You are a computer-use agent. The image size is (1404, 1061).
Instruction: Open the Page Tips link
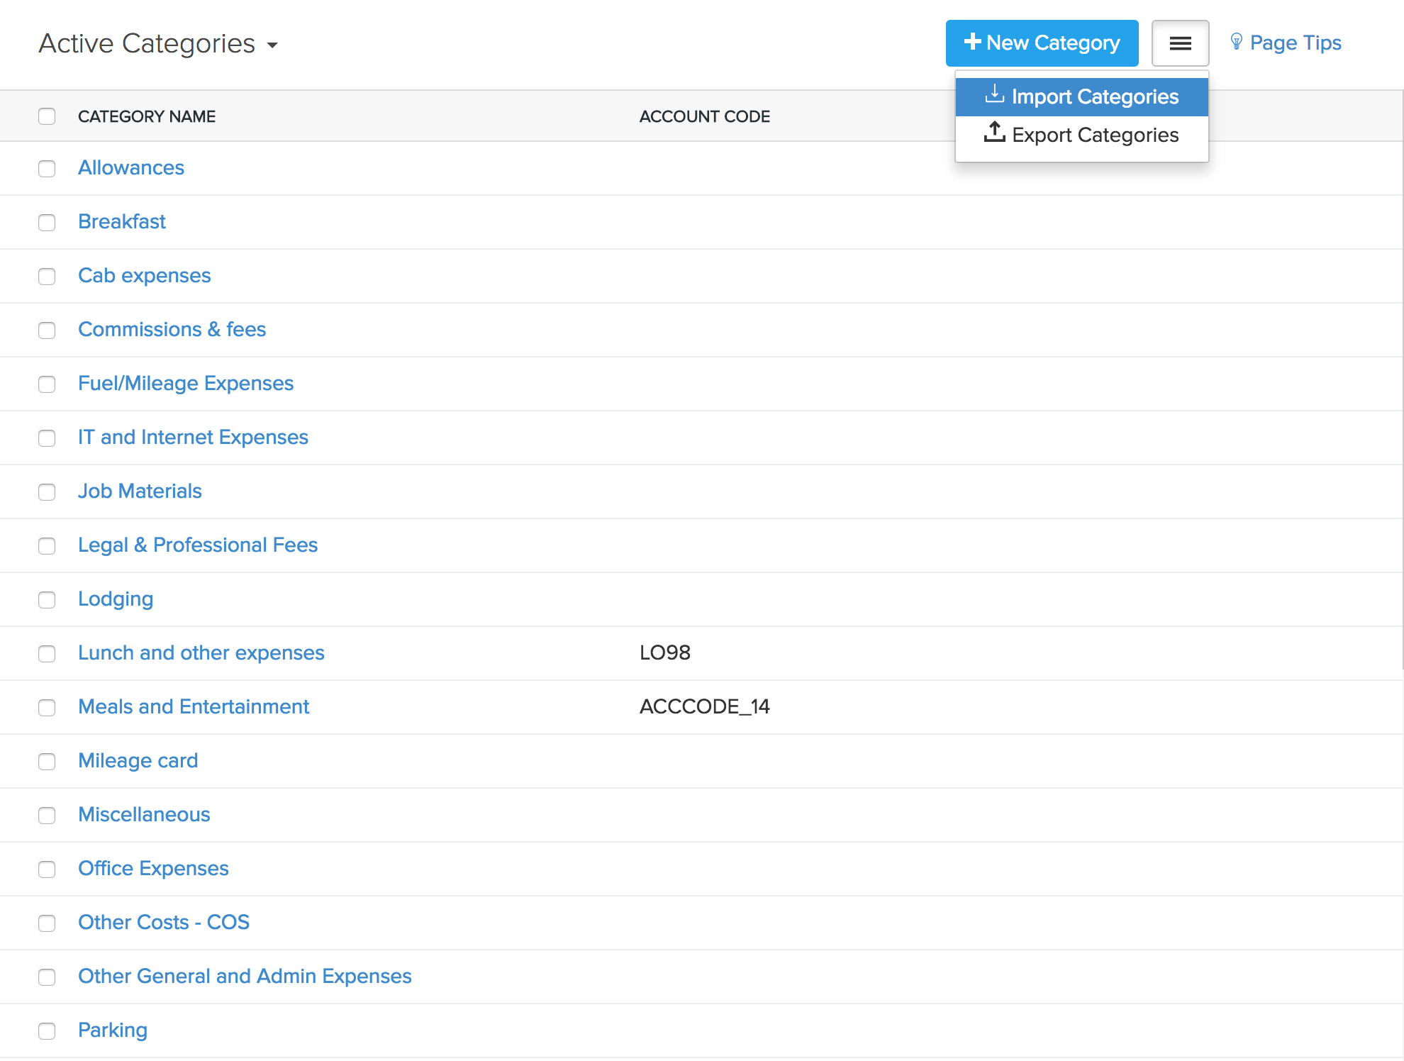coord(1296,43)
